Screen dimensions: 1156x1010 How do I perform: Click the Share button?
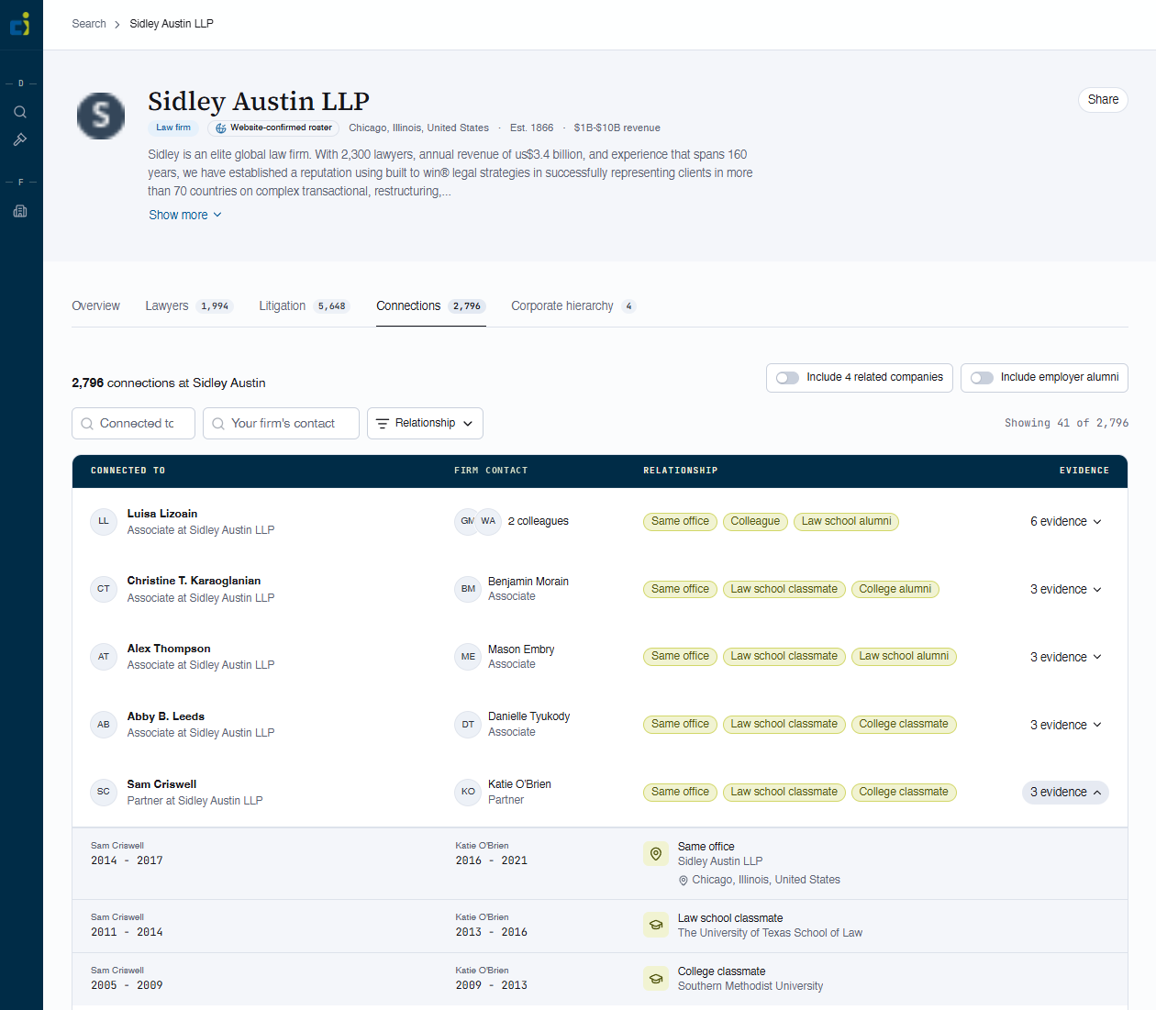[x=1103, y=100]
